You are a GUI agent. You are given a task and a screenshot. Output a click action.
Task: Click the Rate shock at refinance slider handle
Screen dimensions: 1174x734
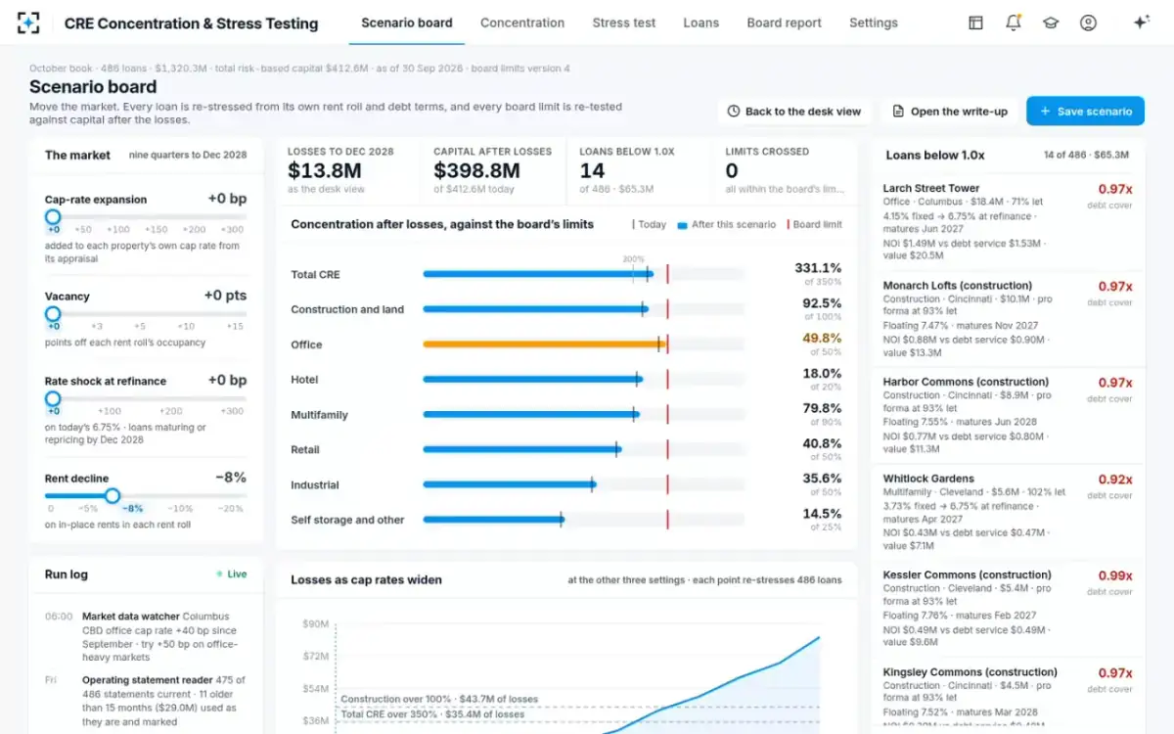pyautogui.click(x=53, y=398)
